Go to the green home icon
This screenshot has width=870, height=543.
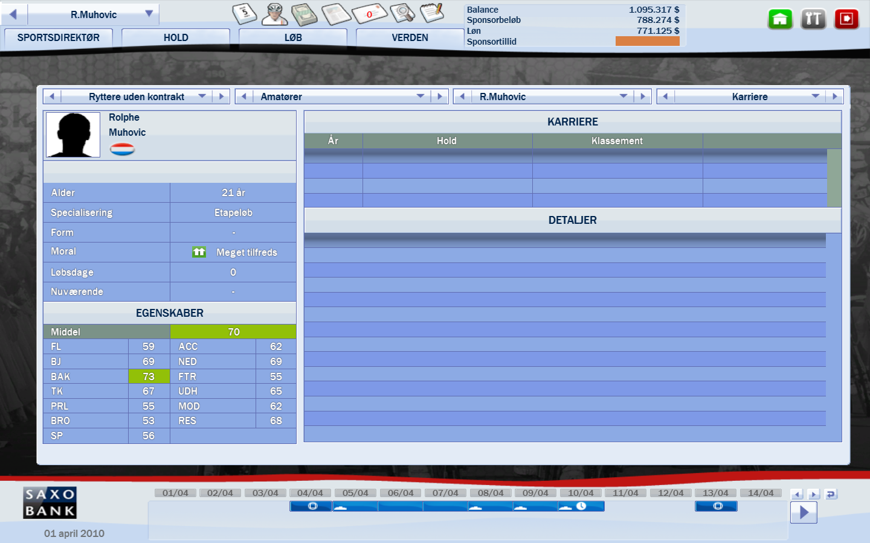point(780,19)
